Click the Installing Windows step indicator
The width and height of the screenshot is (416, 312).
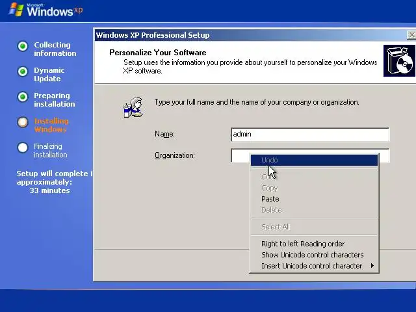23,122
